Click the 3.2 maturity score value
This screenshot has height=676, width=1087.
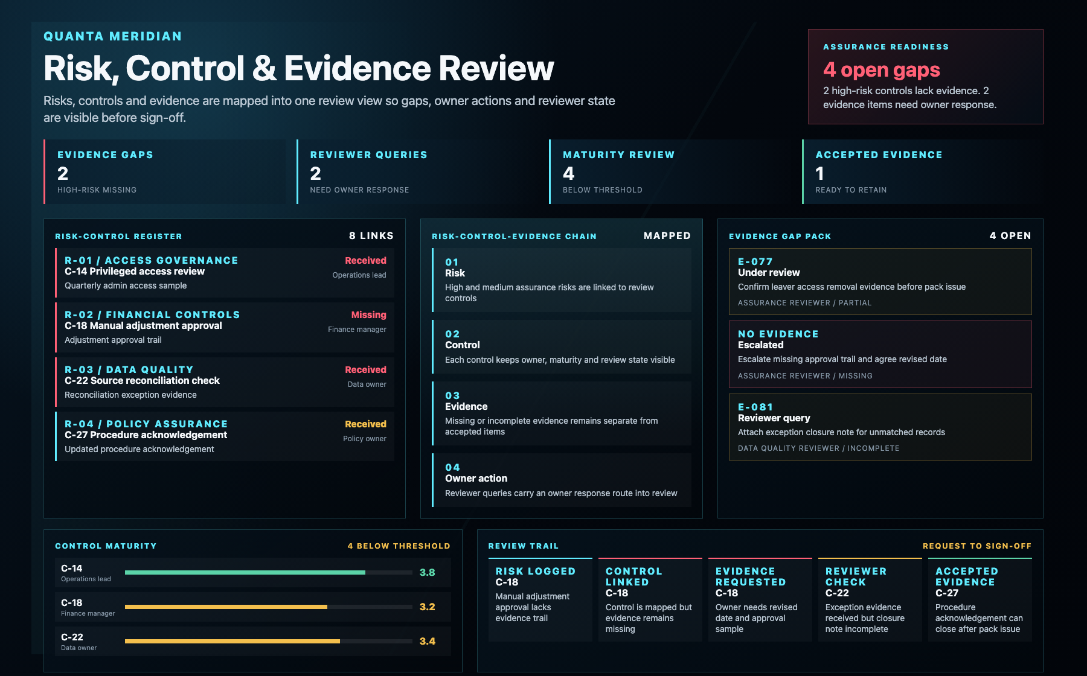pos(428,607)
